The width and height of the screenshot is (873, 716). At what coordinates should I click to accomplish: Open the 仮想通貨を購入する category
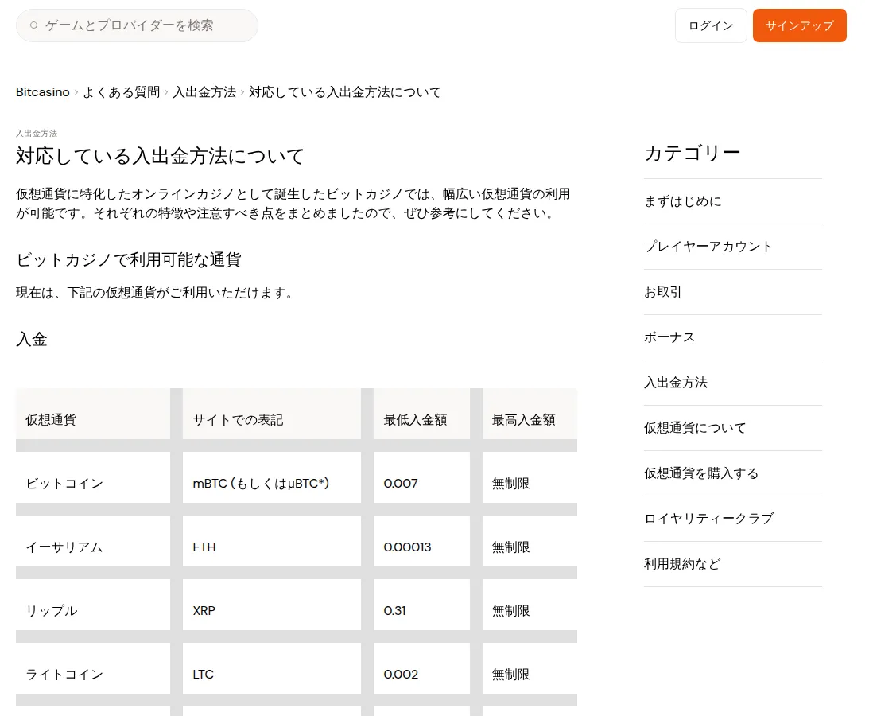click(733, 473)
